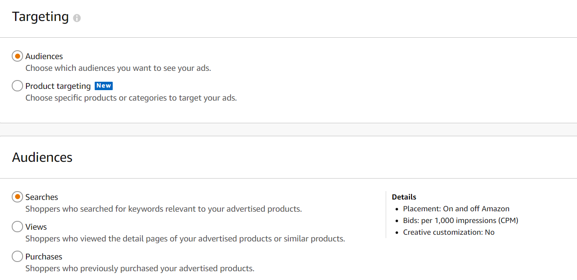Image resolution: width=577 pixels, height=280 pixels.
Task: Click the 'Shoppers who previously purchased' description
Action: coord(140,268)
